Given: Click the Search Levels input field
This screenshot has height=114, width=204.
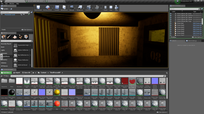Looking at the screenshot, I should click(x=14, y=12).
